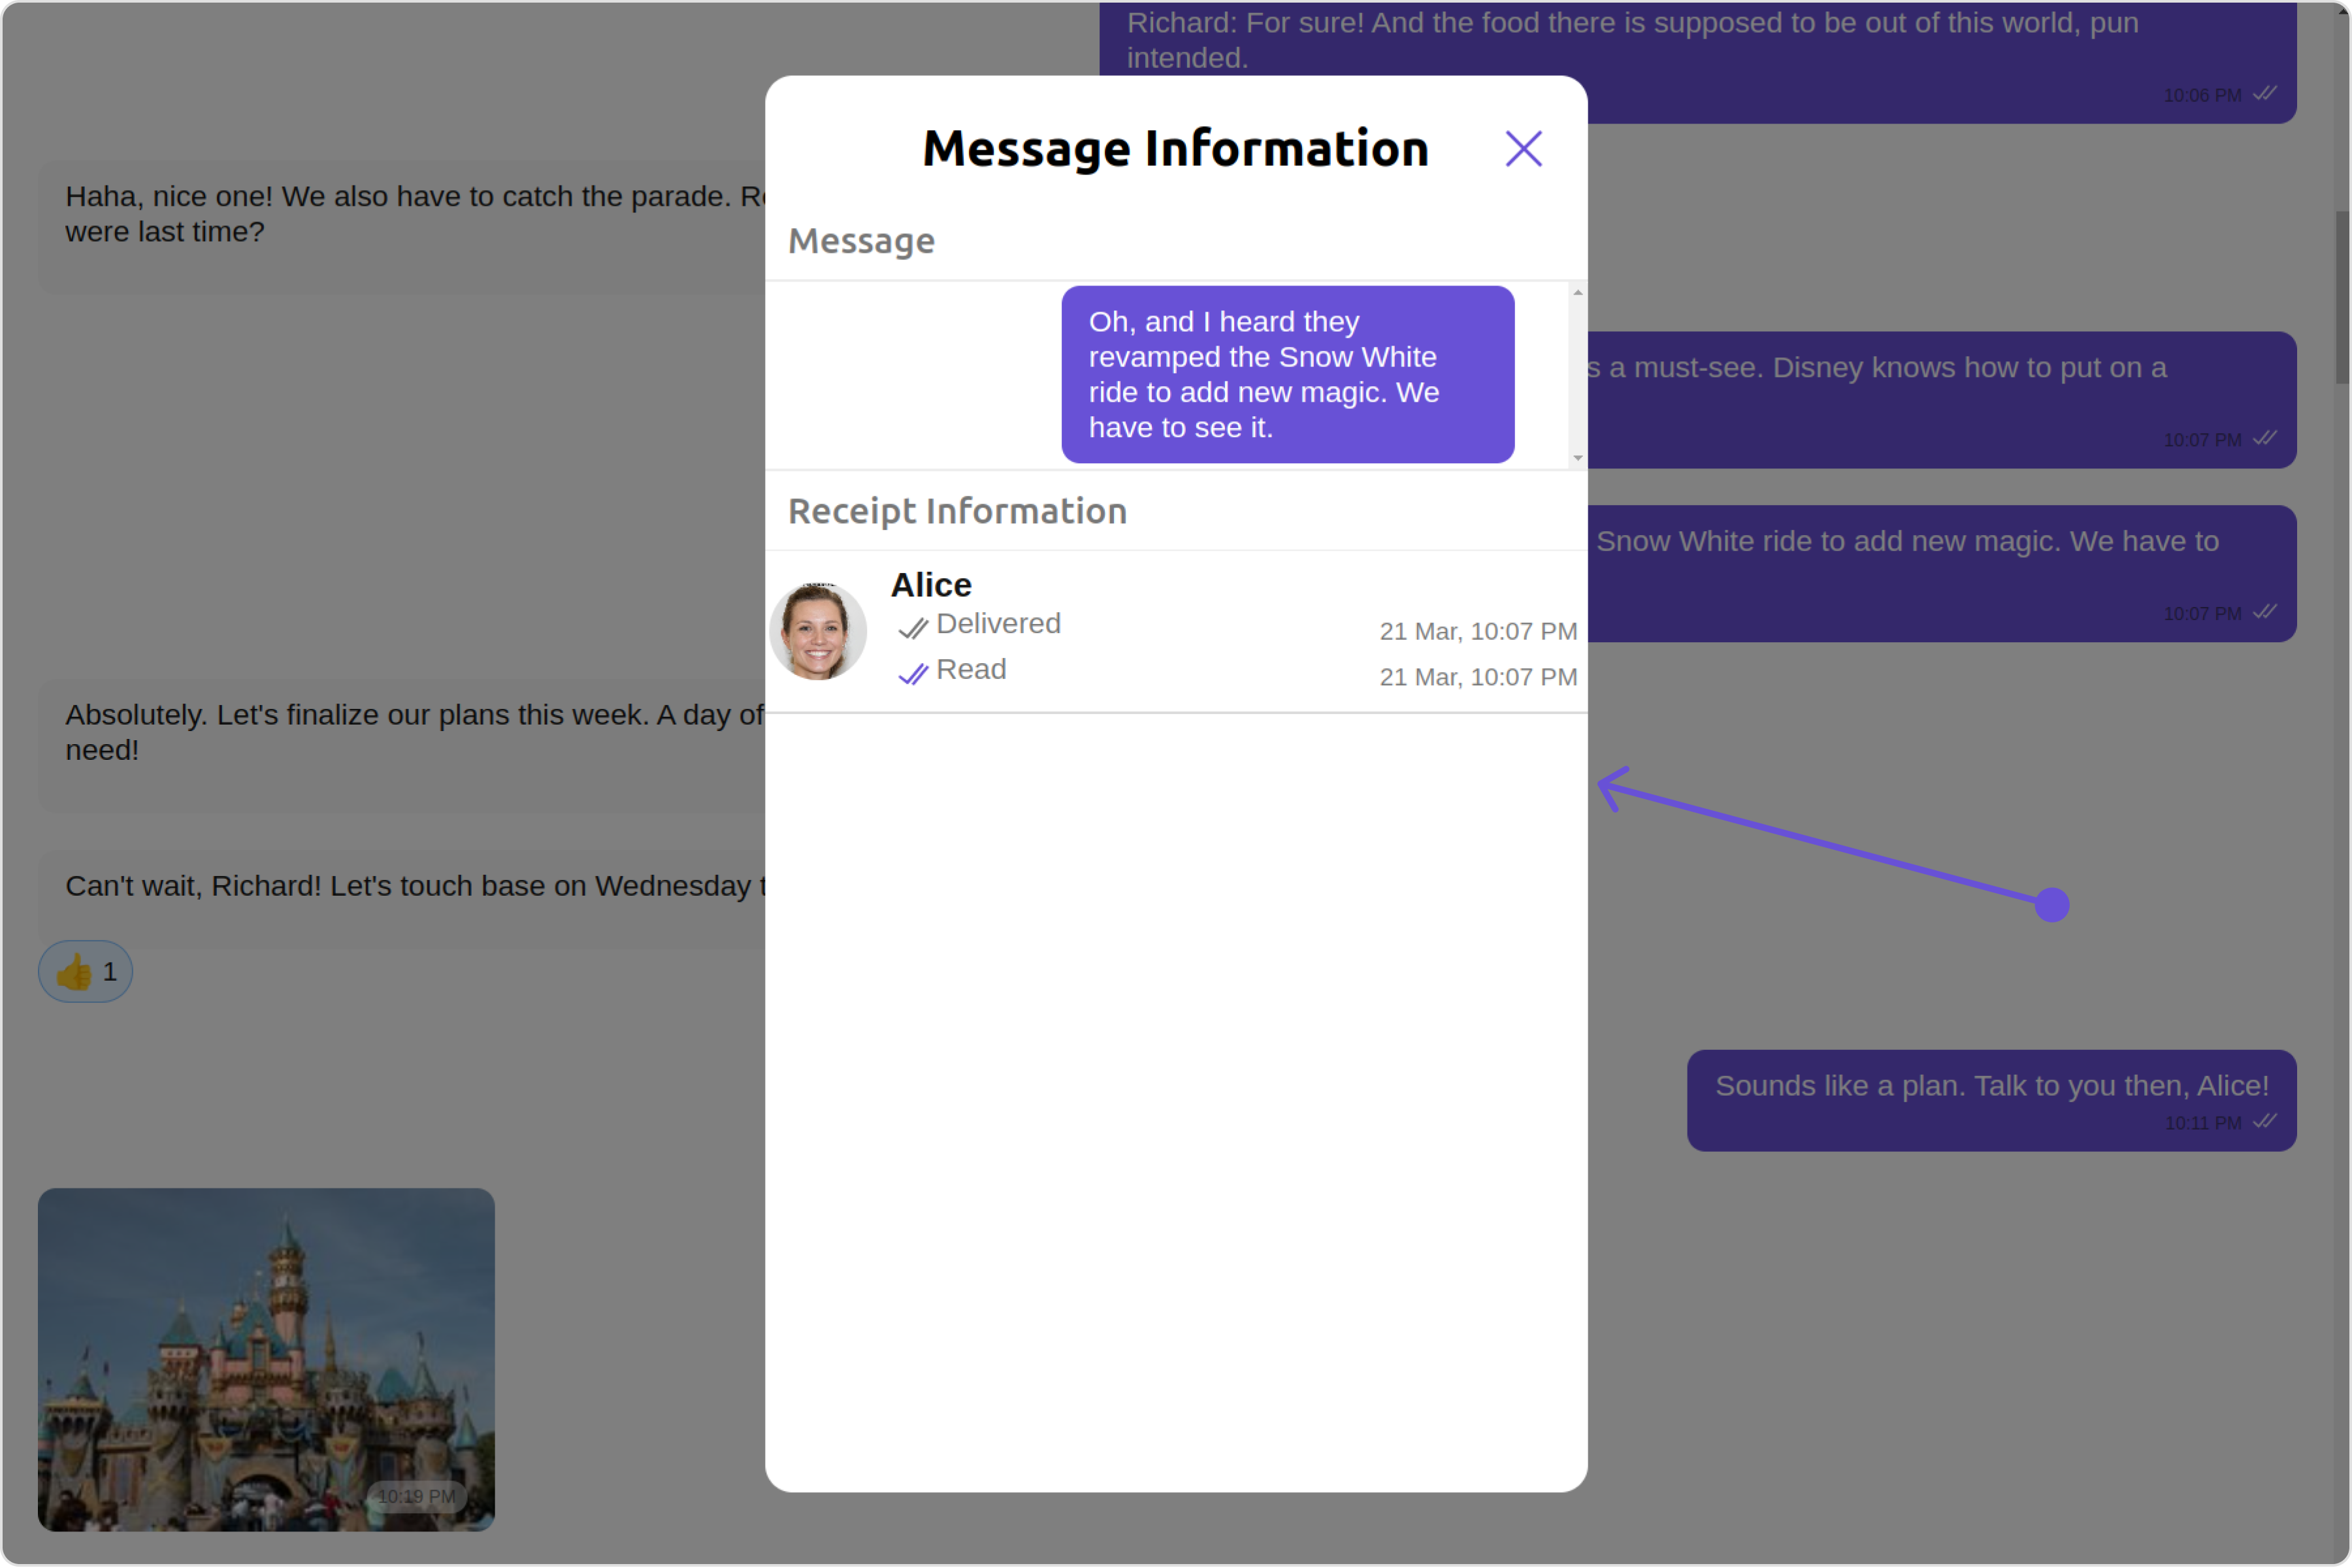
Task: Click Alice's avatar photo
Action: pyautogui.click(x=818, y=632)
